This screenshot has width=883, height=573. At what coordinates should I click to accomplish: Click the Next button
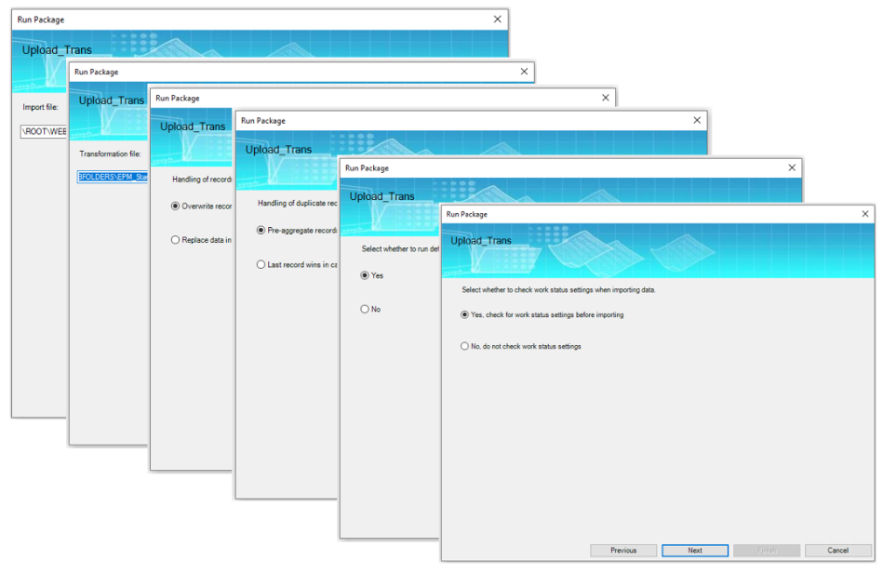coord(694,550)
